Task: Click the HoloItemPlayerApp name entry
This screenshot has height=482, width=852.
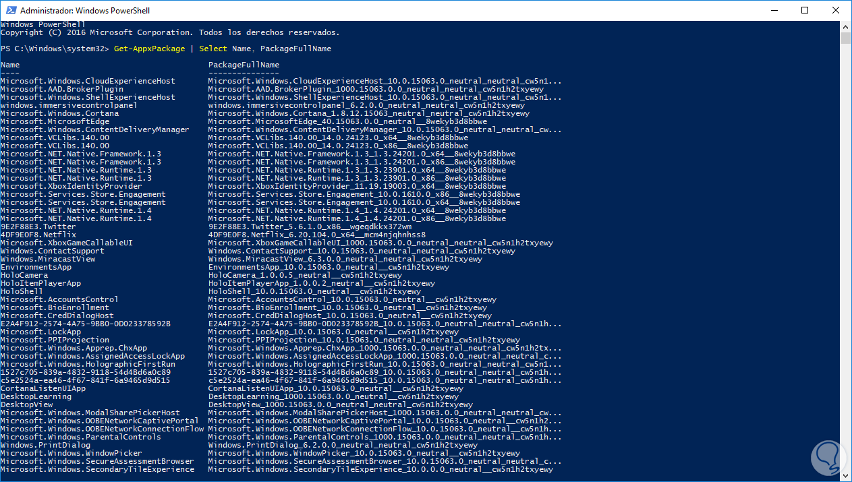Action: [x=40, y=283]
